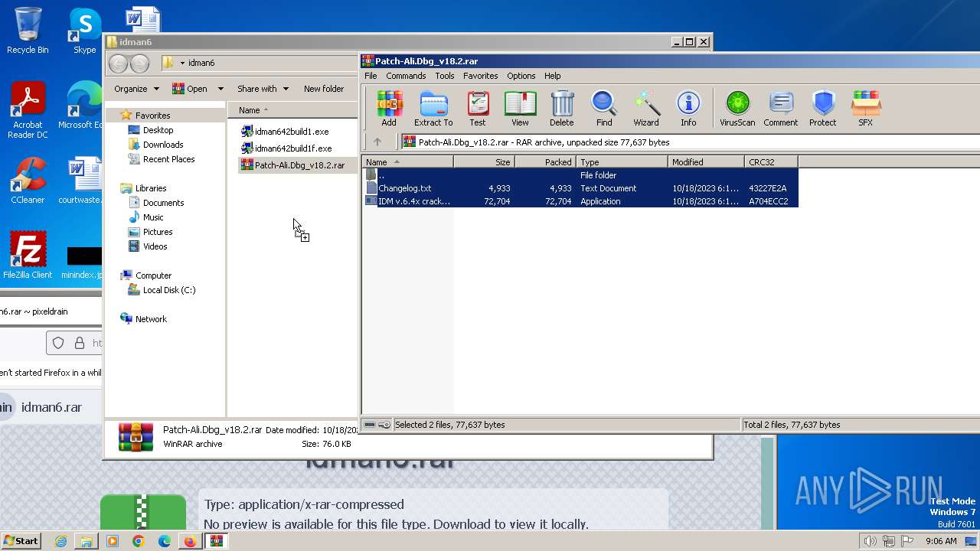Click New folder in Explorer
The width and height of the screenshot is (980, 551).
324,89
